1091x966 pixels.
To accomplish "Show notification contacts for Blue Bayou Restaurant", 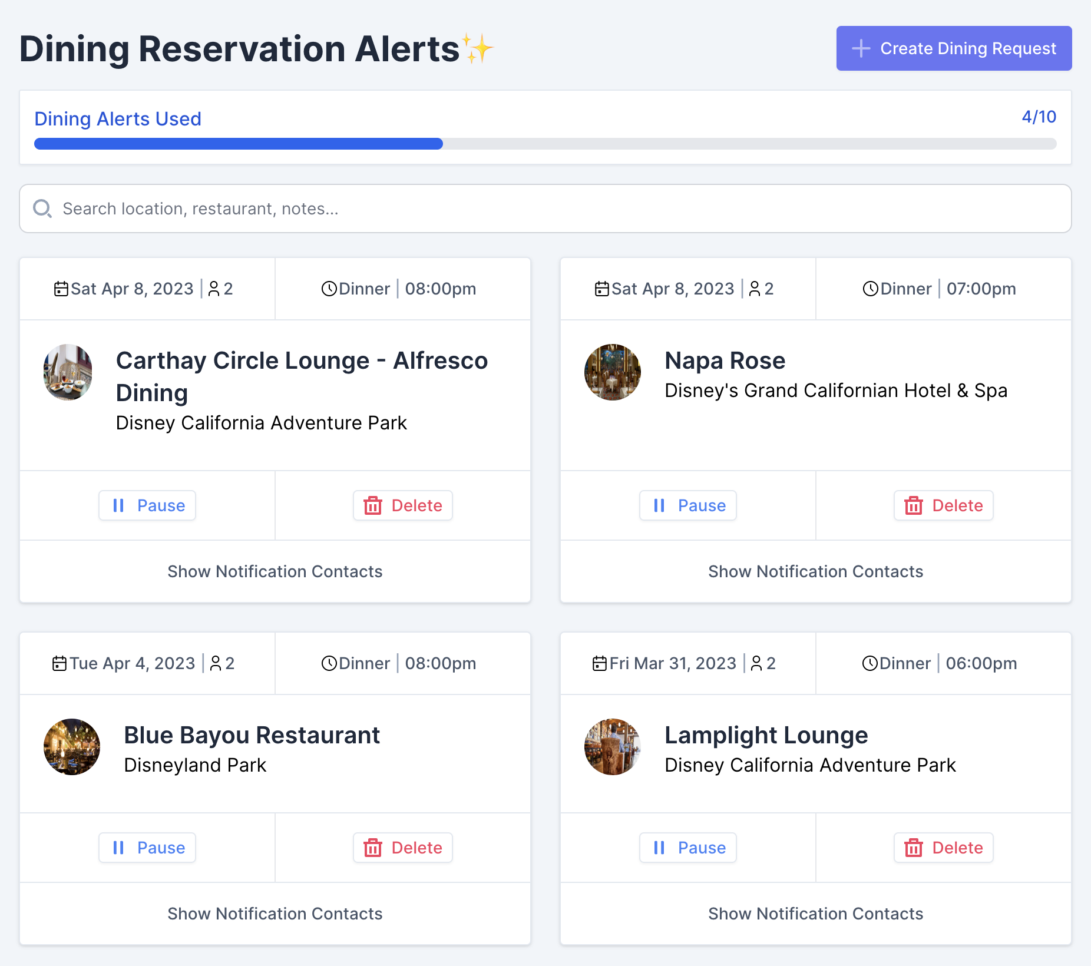I will (275, 914).
